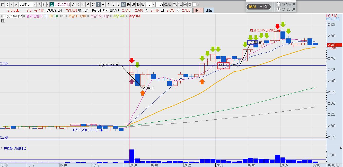Viewport: 343px width, 167px height.
Task: Click the candle count field showing 59
Action: pyautogui.click(x=160, y=4)
